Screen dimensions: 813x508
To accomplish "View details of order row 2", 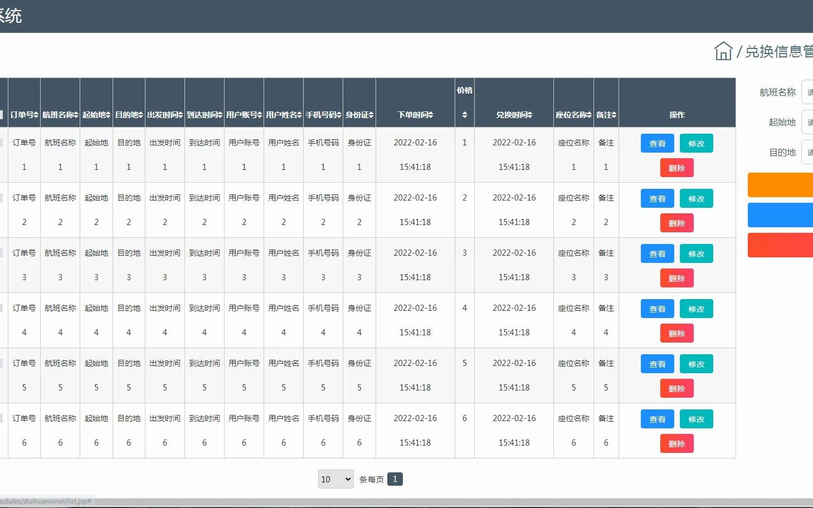I will 658,198.
